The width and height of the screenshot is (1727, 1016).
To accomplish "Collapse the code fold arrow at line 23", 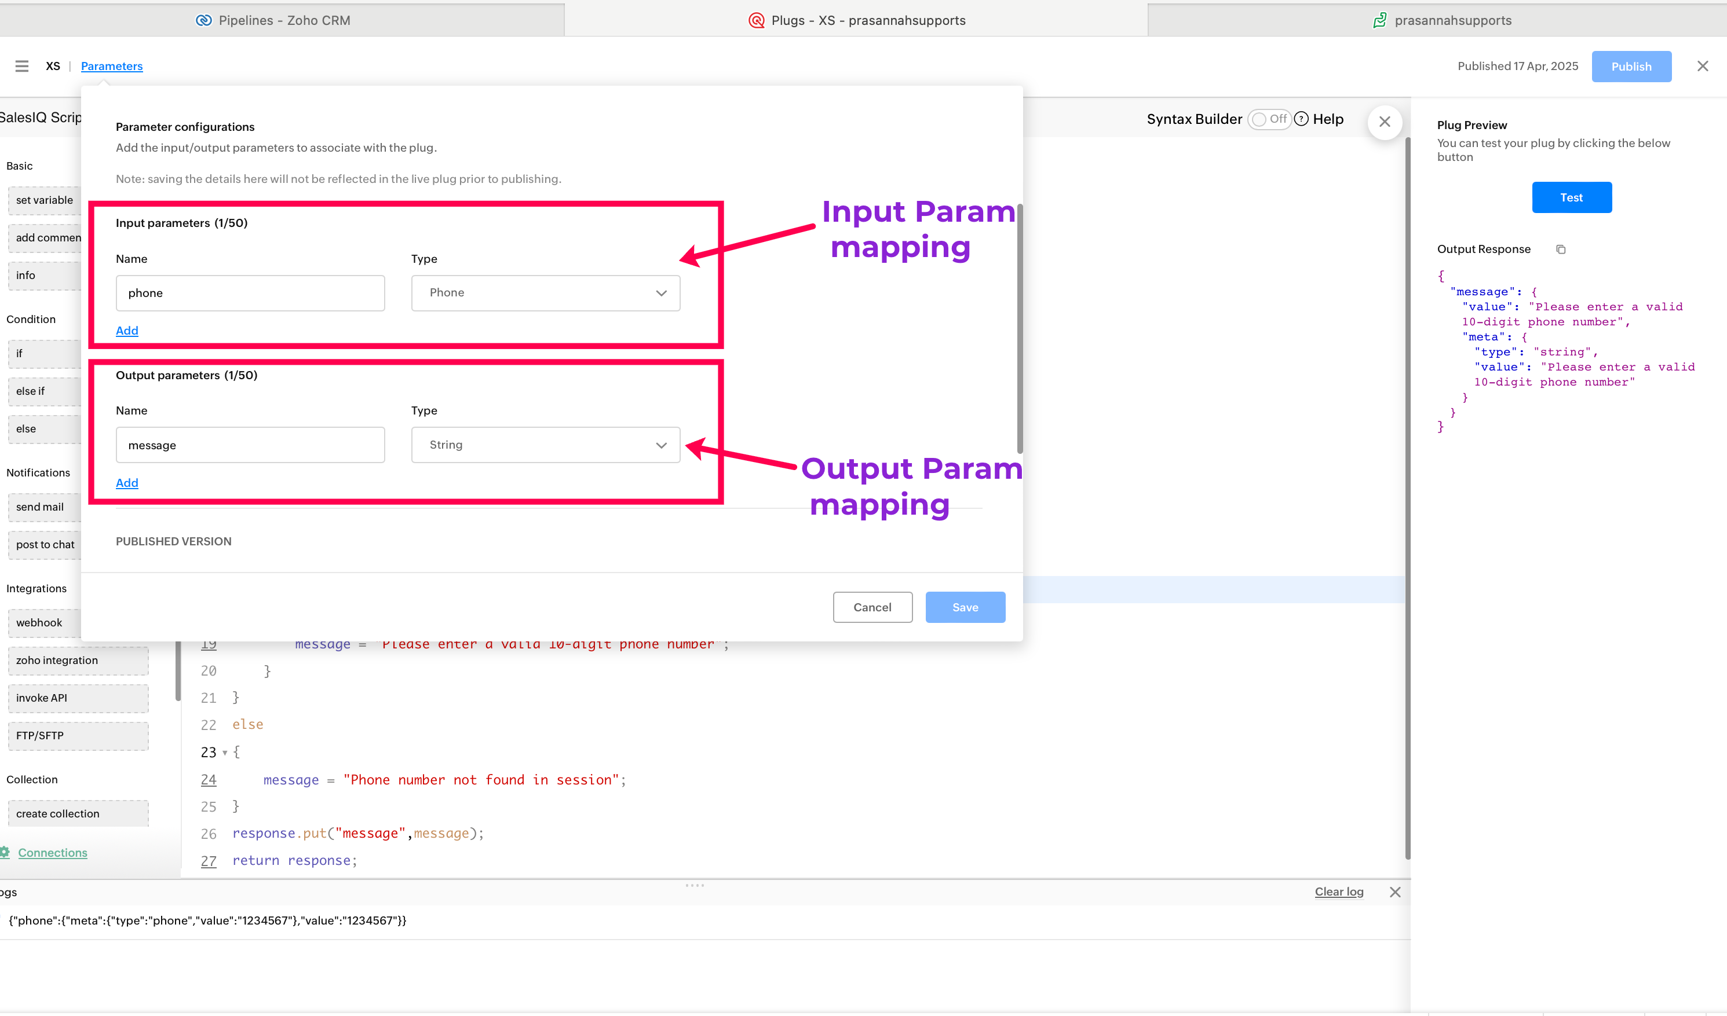I will click(225, 753).
